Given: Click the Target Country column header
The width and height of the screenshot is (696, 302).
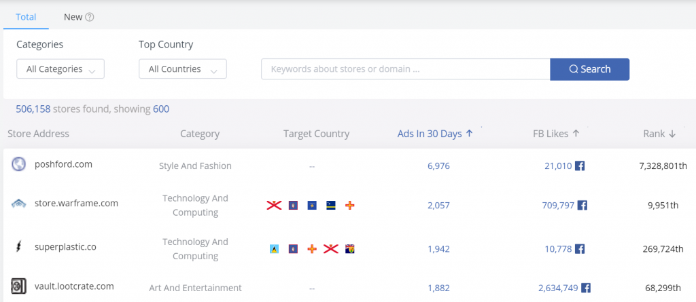Looking at the screenshot, I should (x=317, y=134).
